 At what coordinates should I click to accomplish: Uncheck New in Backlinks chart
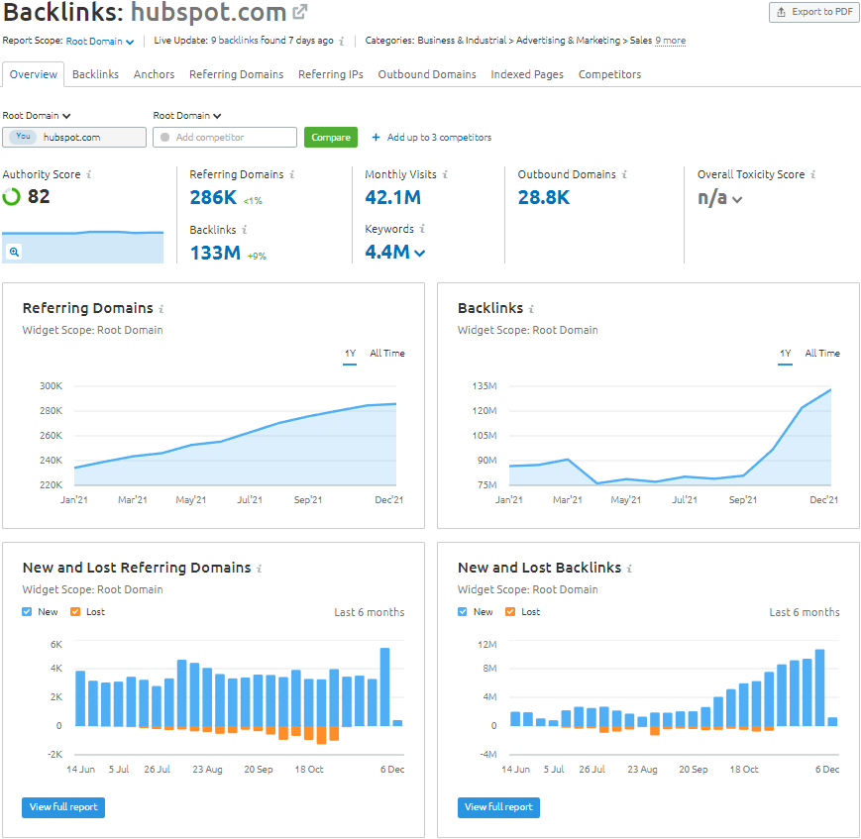click(x=463, y=612)
